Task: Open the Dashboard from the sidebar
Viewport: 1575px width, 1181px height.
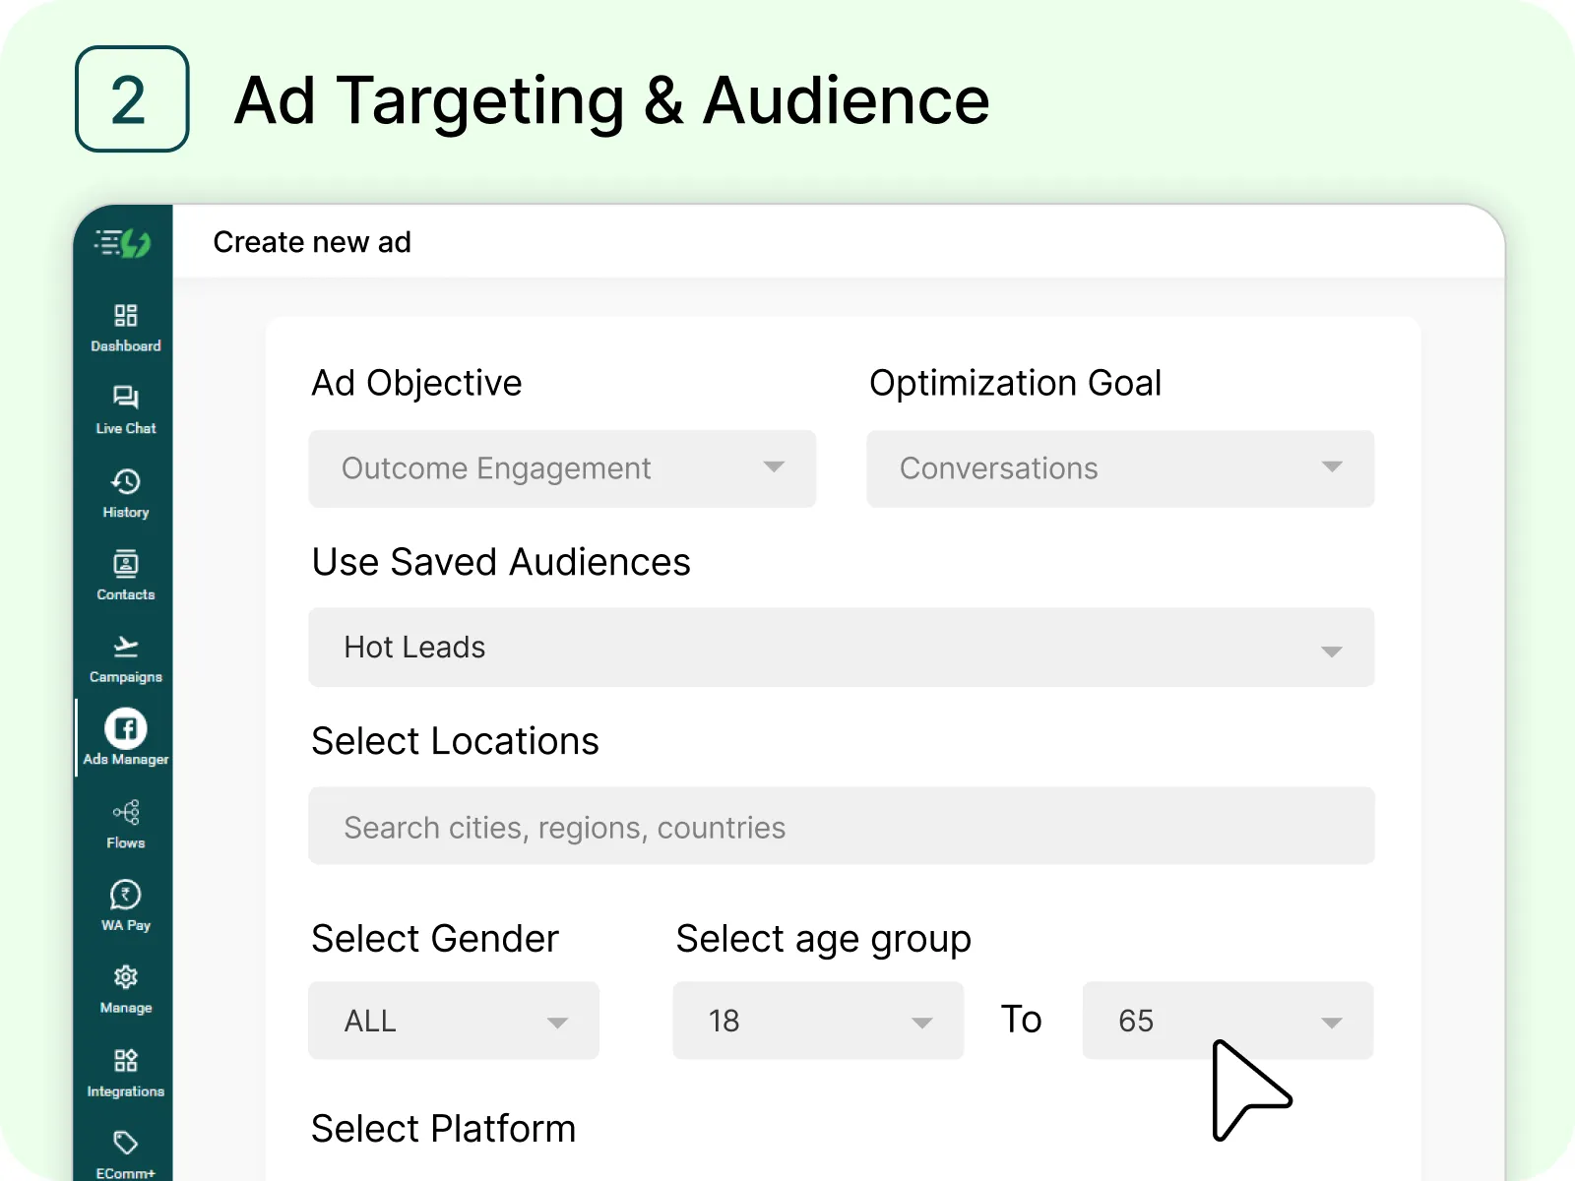Action: tap(125, 325)
